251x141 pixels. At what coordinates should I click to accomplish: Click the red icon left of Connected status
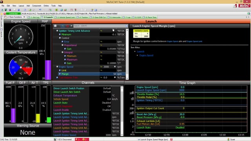click(5, 14)
